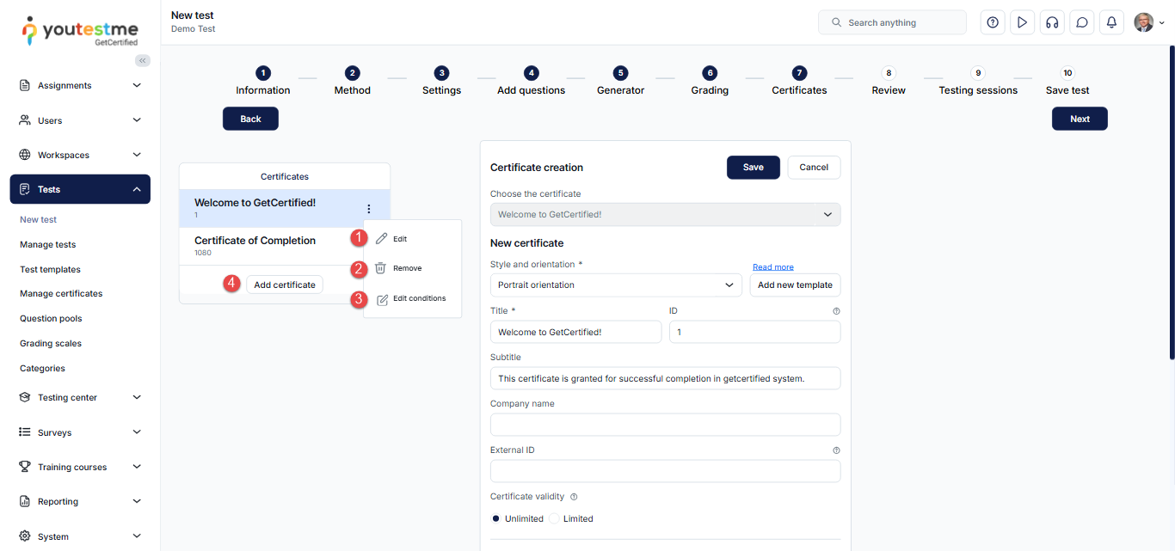1175x551 pixels.
Task: Click the user profile avatar
Action: click(1143, 22)
